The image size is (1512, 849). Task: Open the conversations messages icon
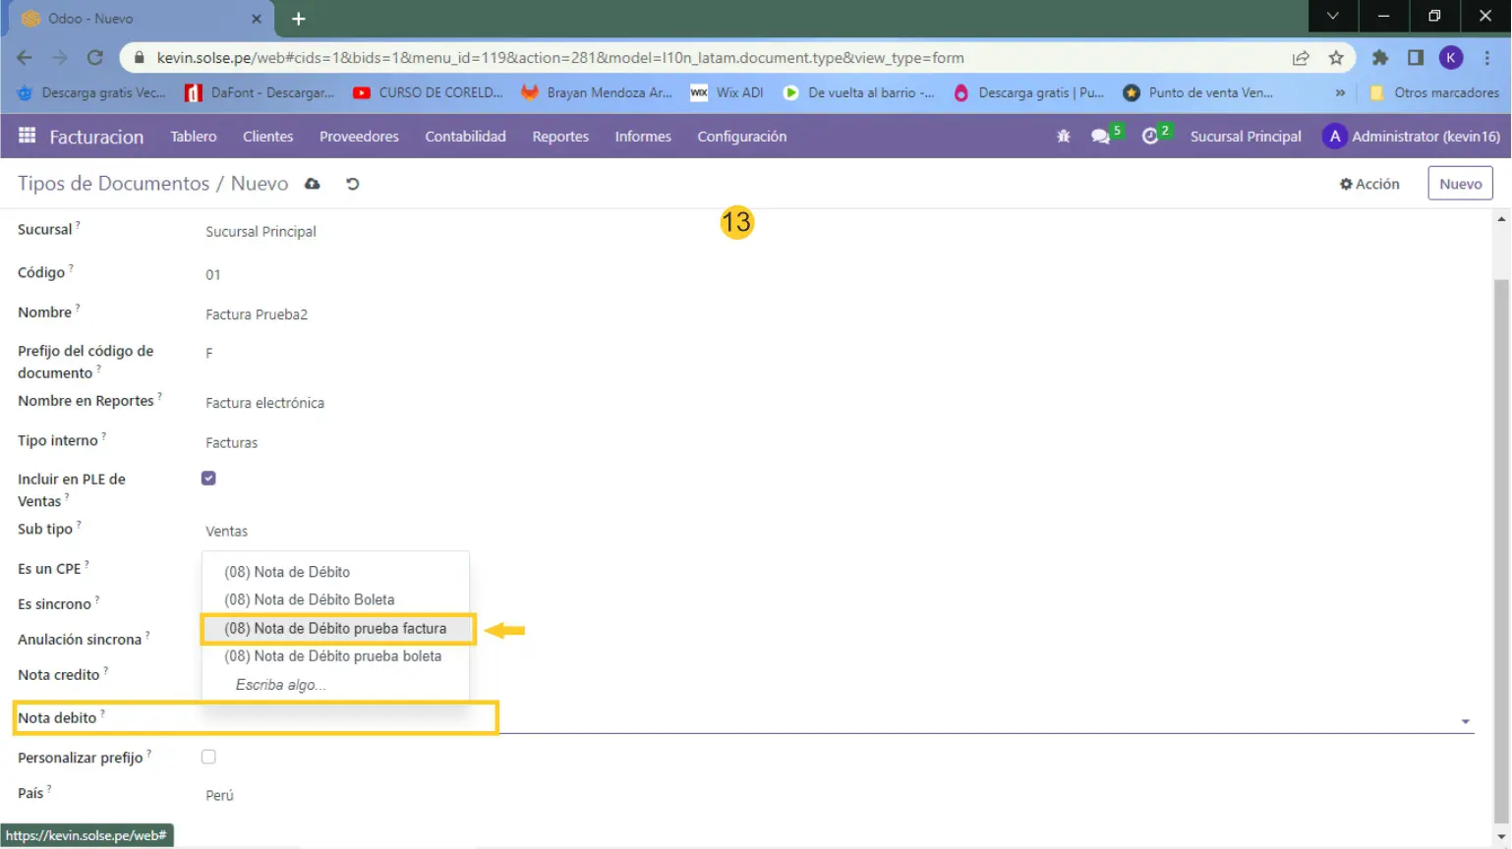click(x=1100, y=137)
